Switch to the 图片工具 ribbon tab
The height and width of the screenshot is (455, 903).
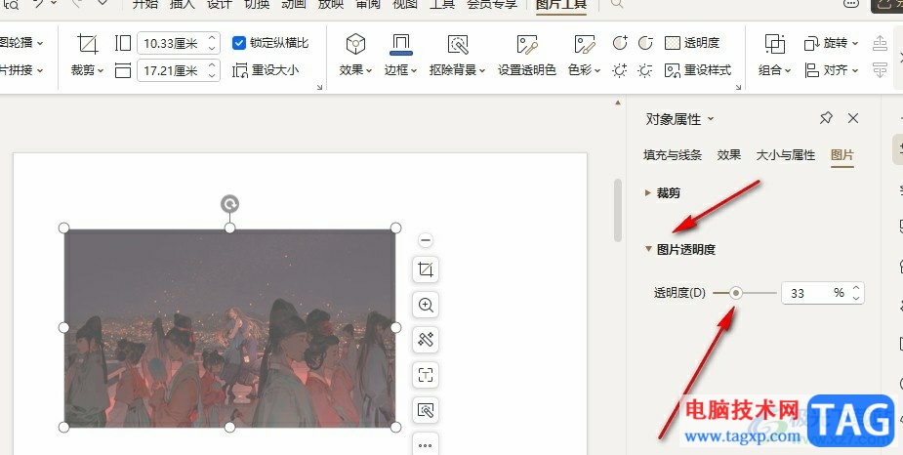pyautogui.click(x=561, y=5)
